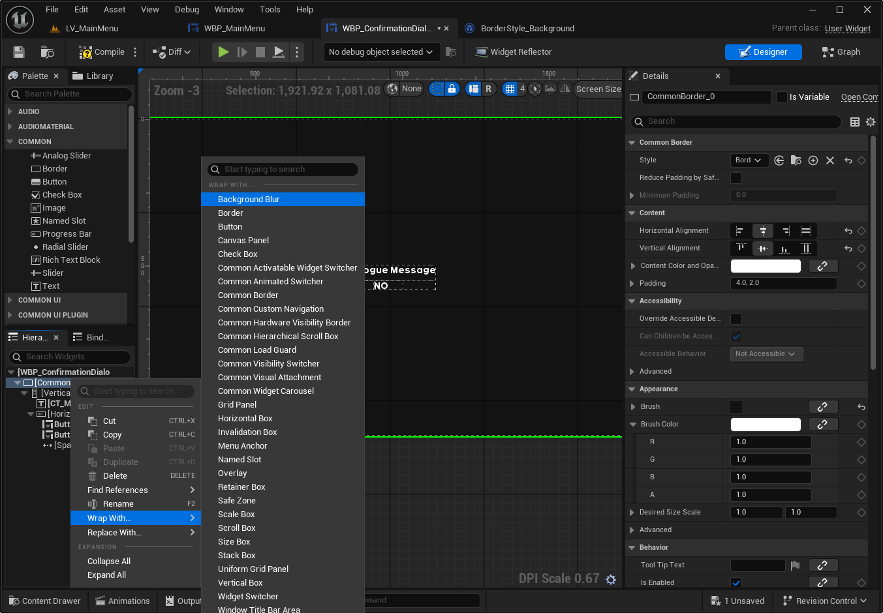Click DPI Scale settings gear in viewport
This screenshot has width=883, height=613.
click(611, 579)
